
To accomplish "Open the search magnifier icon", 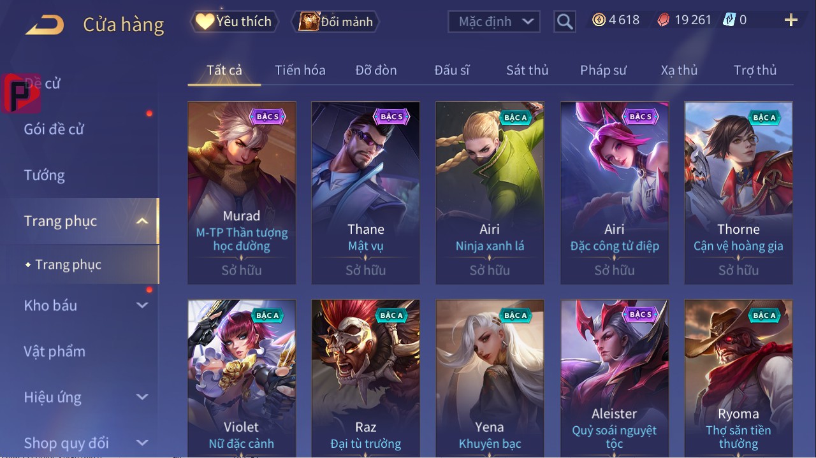I will click(x=564, y=22).
